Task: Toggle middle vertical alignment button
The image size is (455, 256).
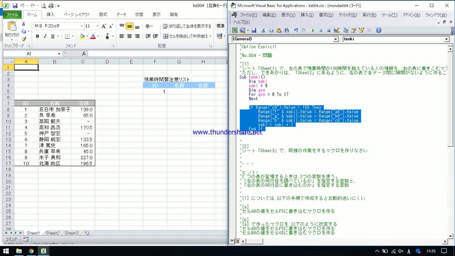Action: tap(129, 26)
